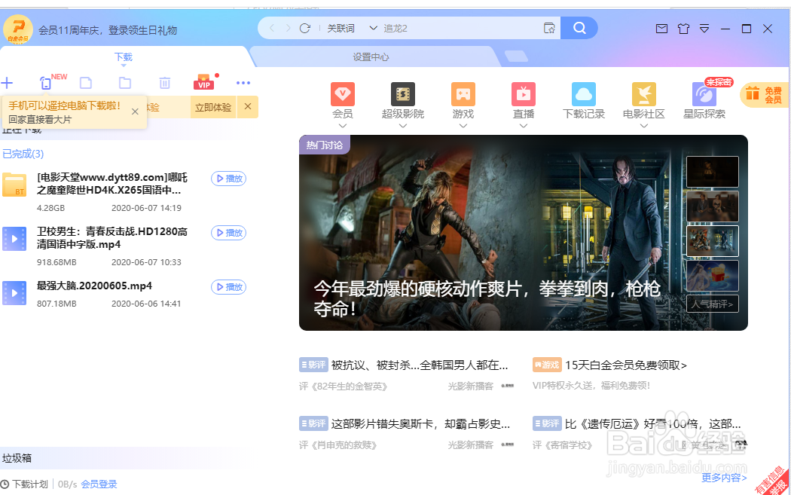Open a new tab with the small tab button
791x495 pixels.
pos(515,56)
